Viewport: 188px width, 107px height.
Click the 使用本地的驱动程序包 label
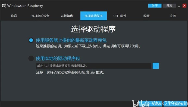coord(58,59)
